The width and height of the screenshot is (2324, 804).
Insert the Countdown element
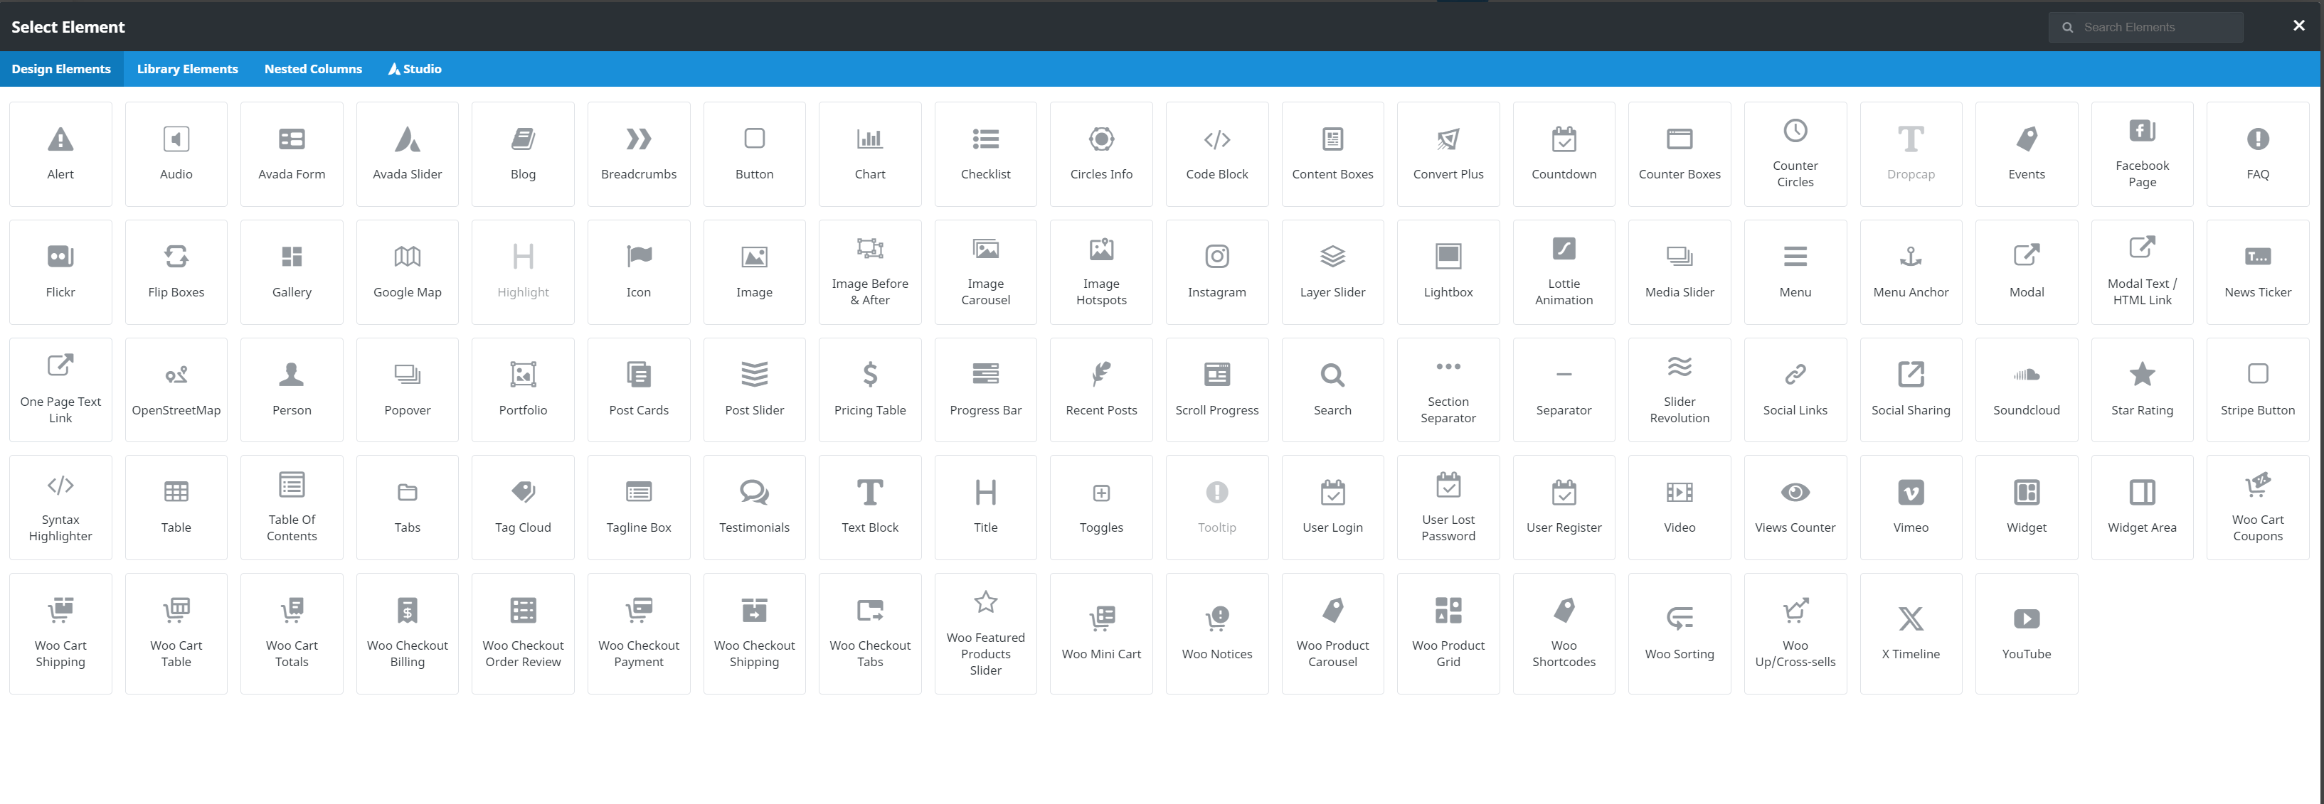coord(1564,154)
